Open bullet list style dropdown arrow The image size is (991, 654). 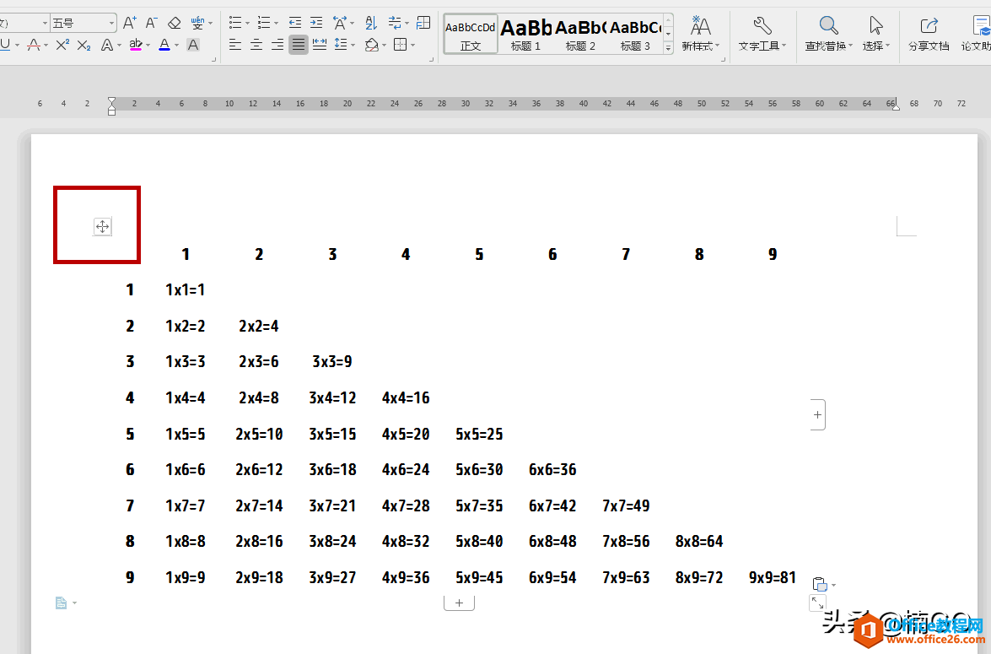point(247,24)
